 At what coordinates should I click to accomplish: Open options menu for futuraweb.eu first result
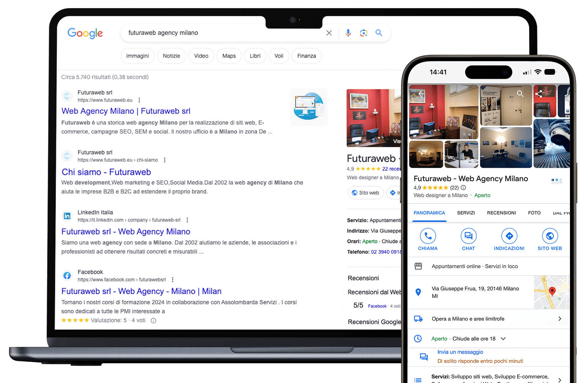(139, 100)
